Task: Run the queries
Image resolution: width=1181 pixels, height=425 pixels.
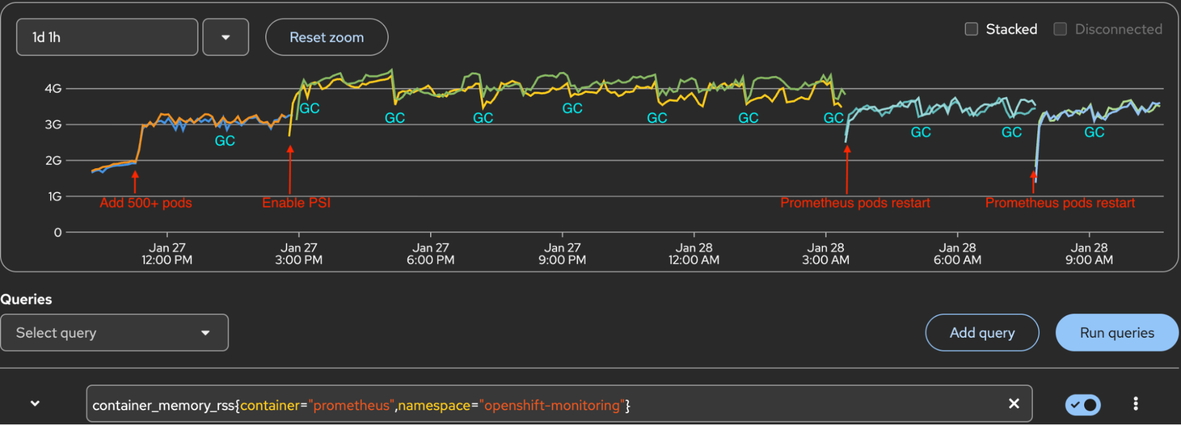Action: pos(1117,333)
